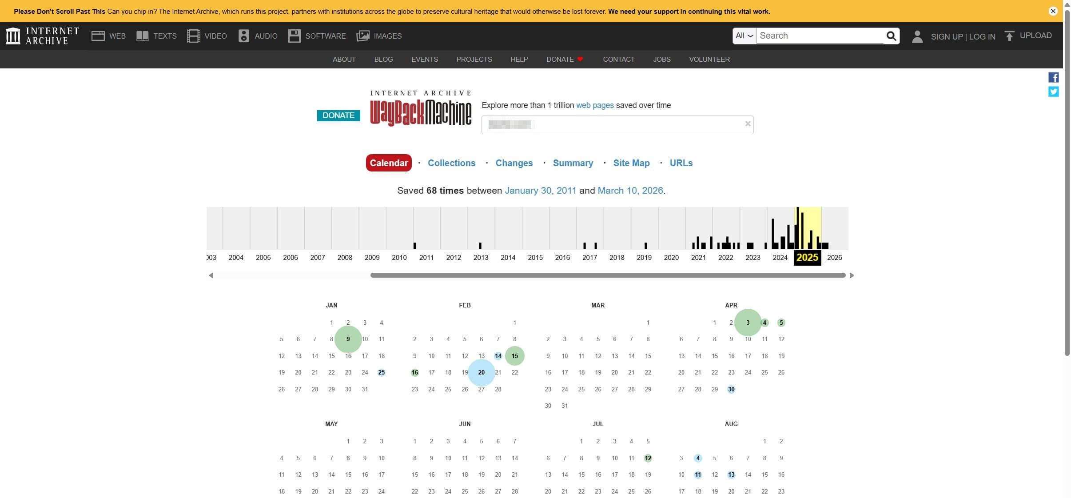Open January 9 snapshot

pos(348,339)
